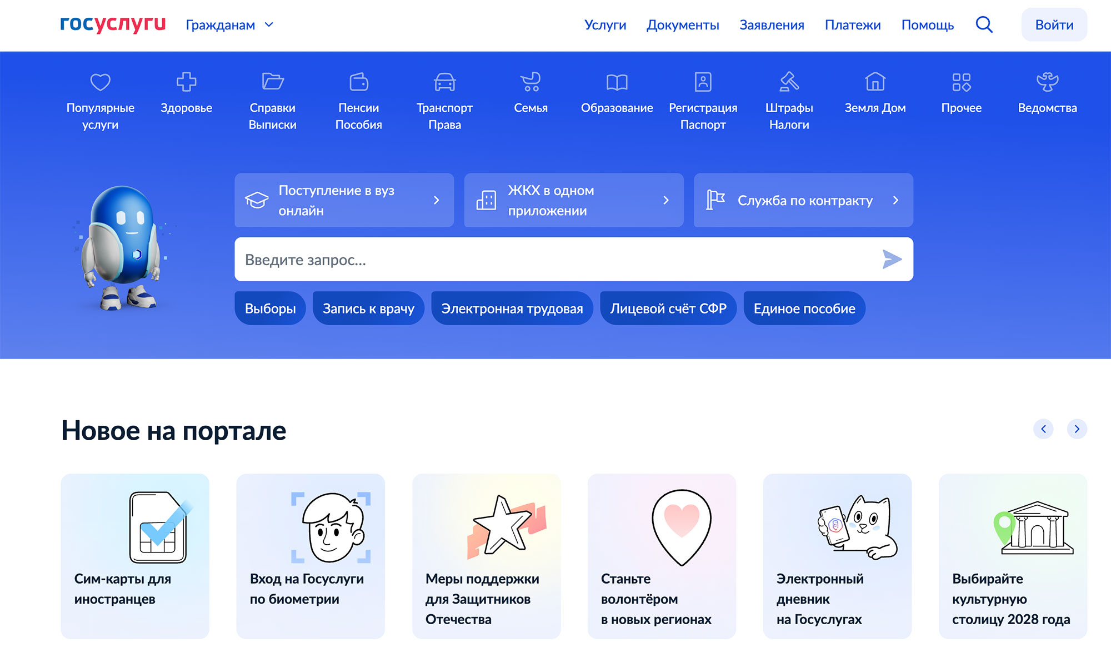This screenshot has height=662, width=1111.
Task: Select the Лицевой счёт СФР tag
Action: pos(668,308)
